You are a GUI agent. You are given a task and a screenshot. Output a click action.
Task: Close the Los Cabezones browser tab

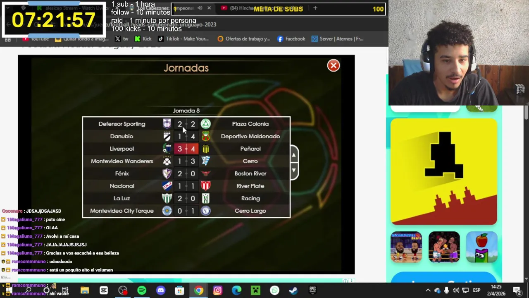pyautogui.click(x=209, y=8)
